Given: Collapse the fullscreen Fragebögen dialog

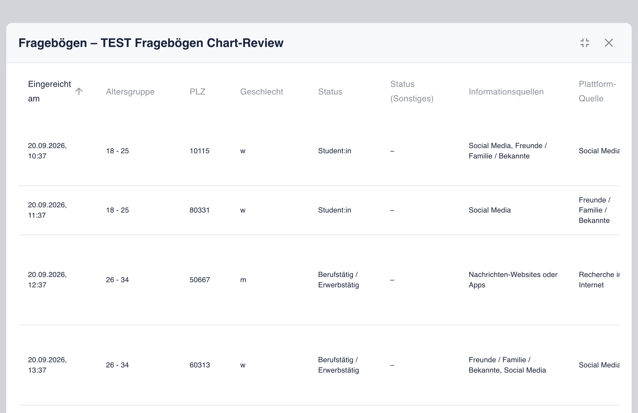Looking at the screenshot, I should (585, 43).
